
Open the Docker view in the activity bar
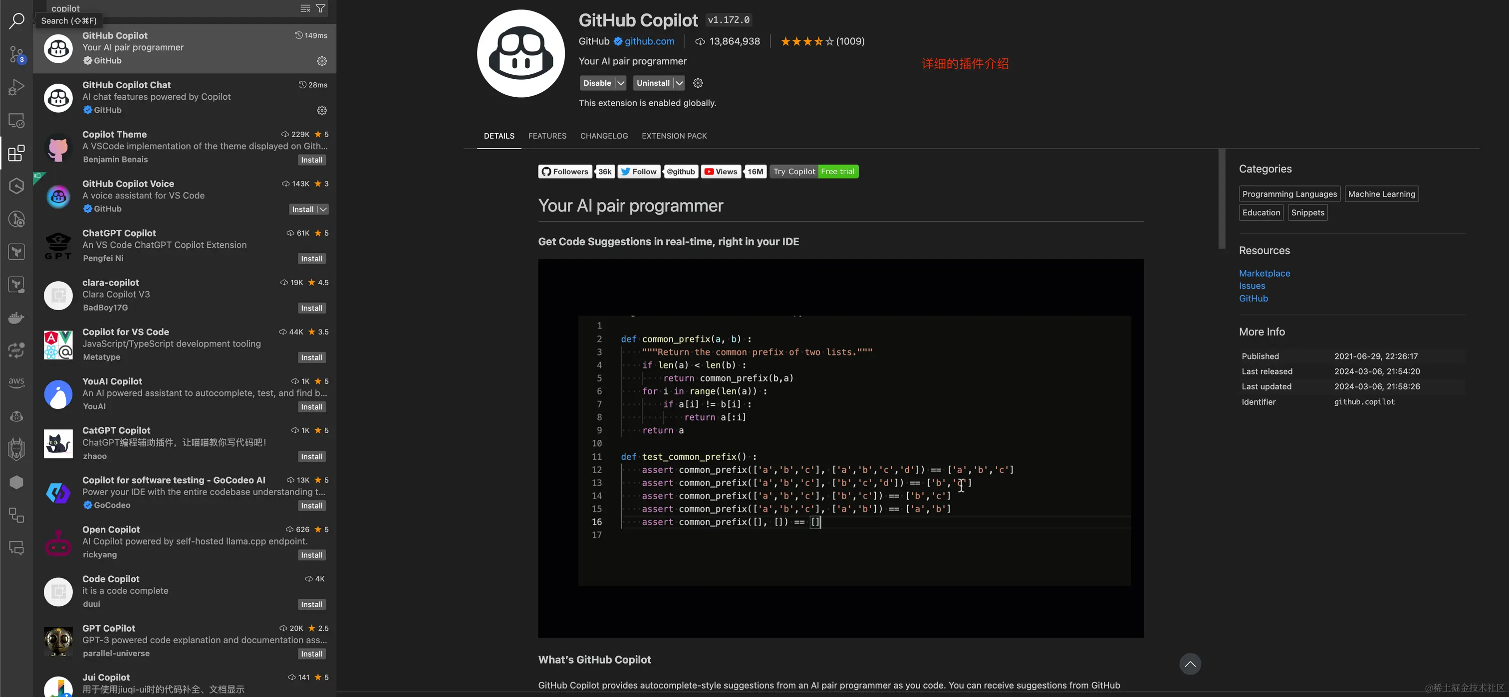pyautogui.click(x=16, y=318)
